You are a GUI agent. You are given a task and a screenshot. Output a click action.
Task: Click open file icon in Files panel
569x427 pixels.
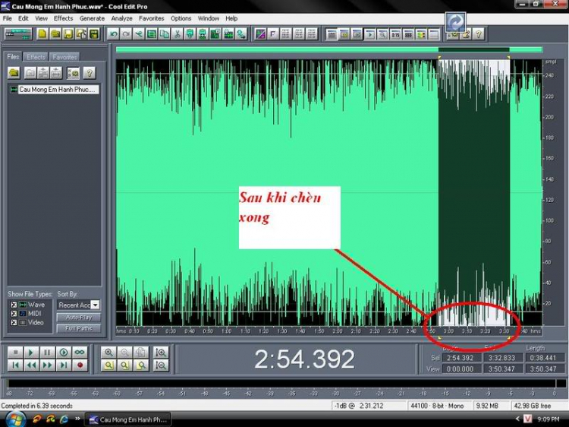(14, 73)
